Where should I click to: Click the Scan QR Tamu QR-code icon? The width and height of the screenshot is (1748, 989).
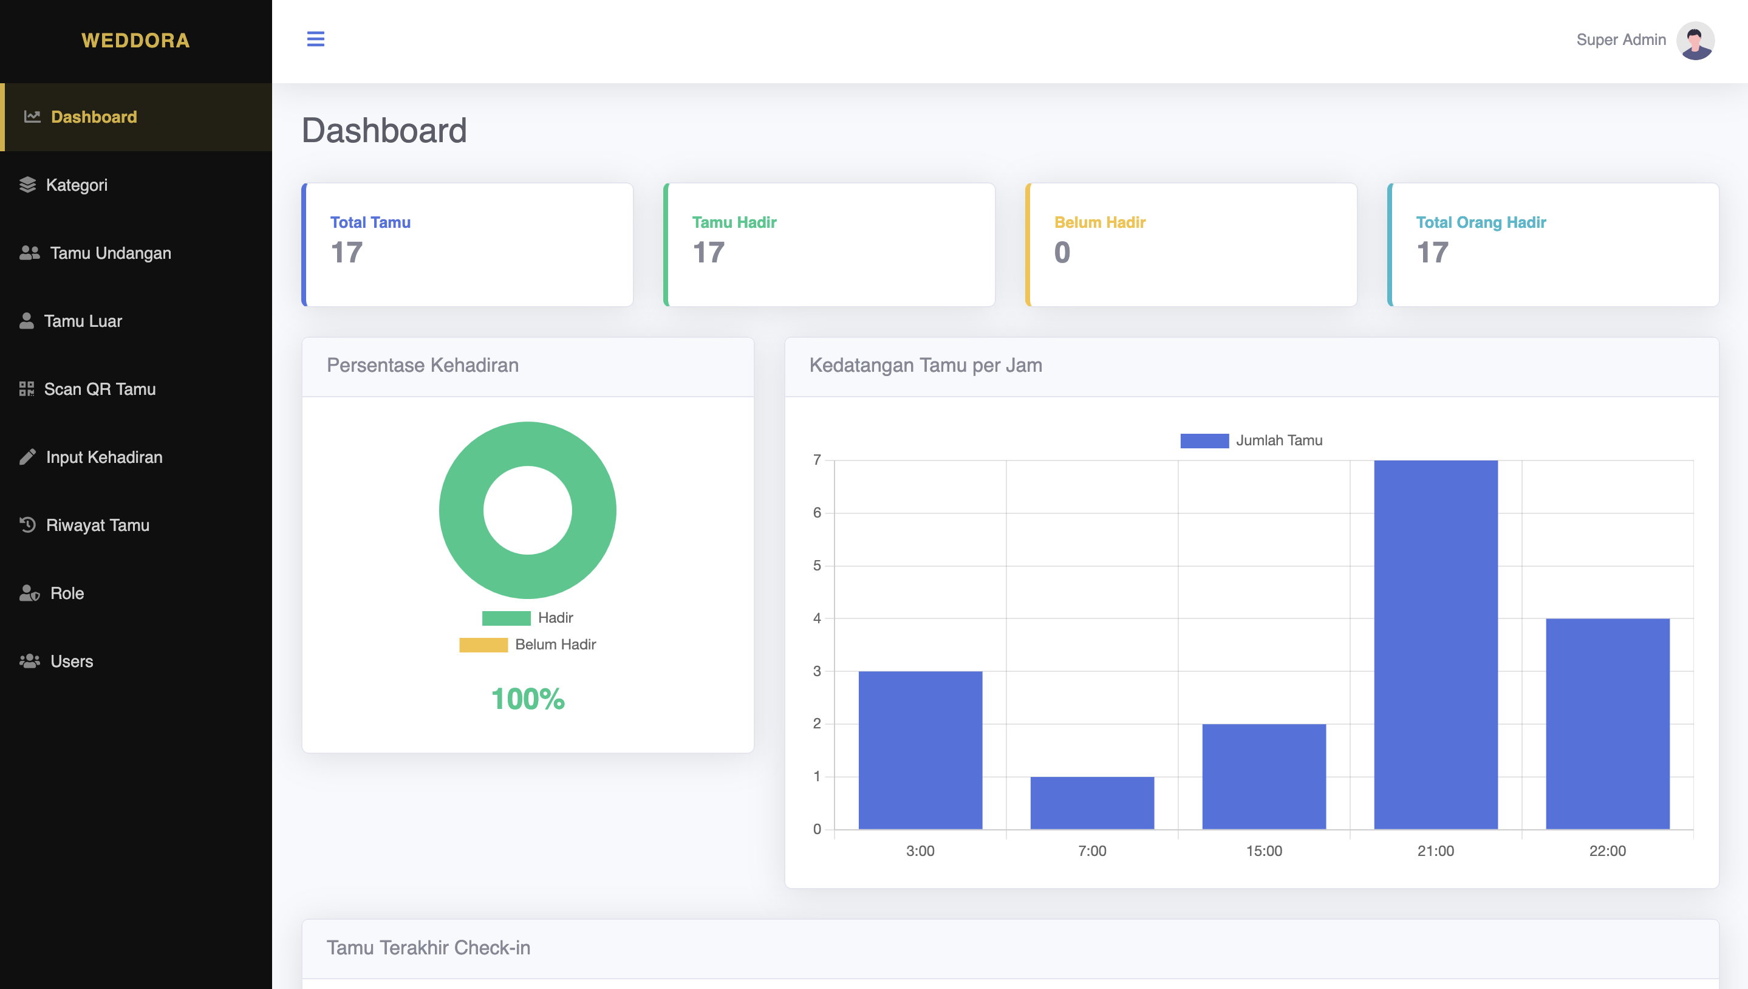(27, 389)
